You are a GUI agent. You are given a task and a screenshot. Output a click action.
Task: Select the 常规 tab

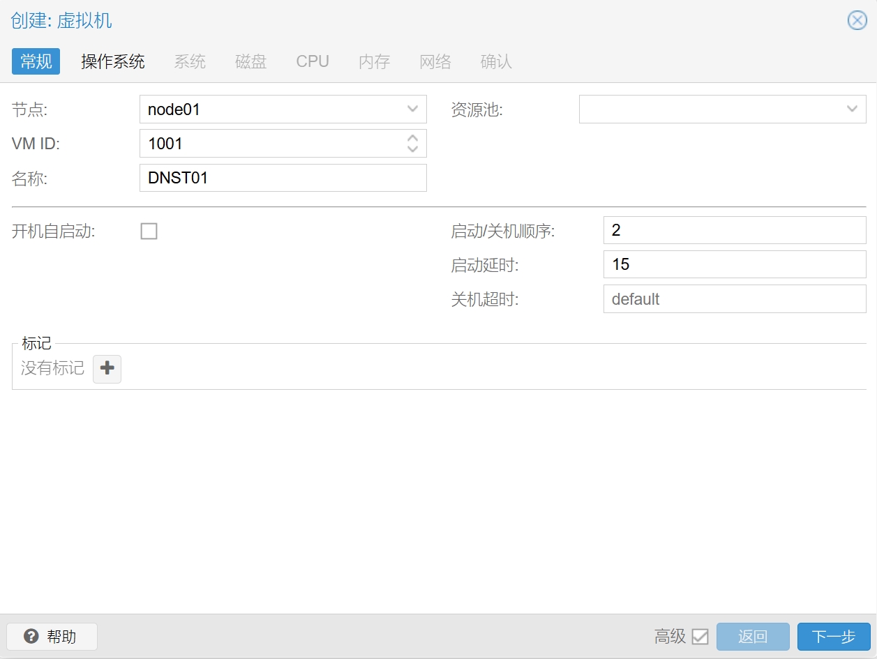coord(36,61)
